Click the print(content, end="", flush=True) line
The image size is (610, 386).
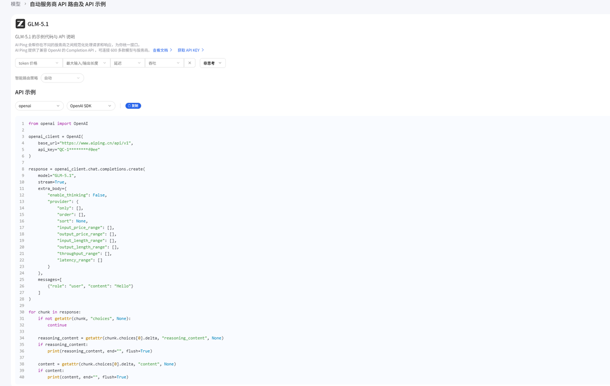pos(88,377)
